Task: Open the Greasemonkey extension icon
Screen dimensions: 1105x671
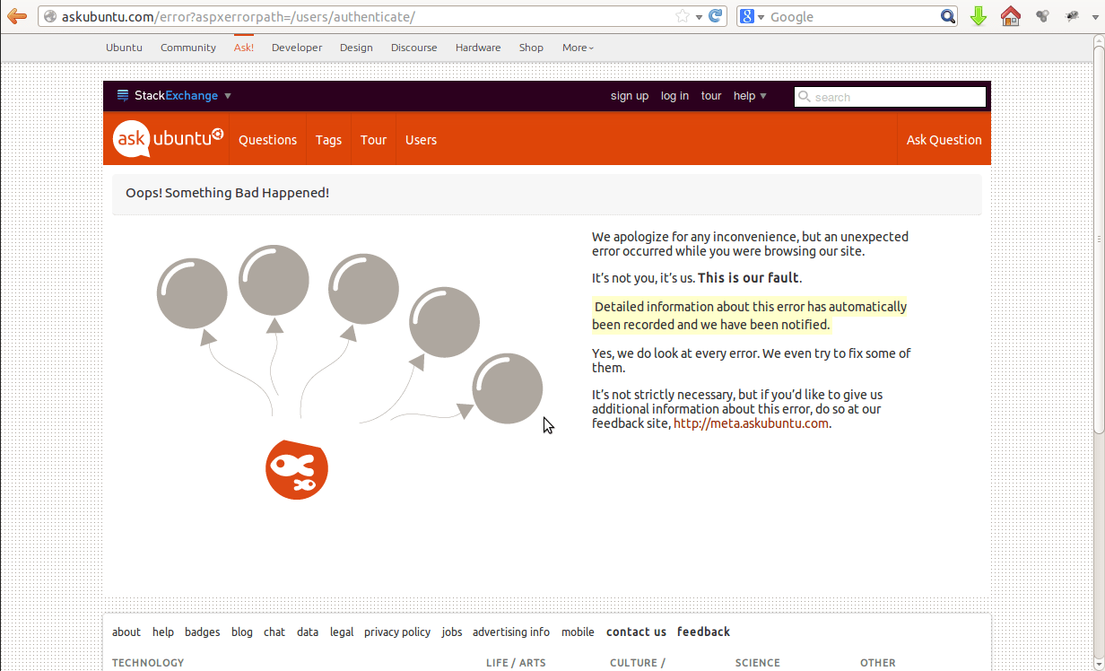Action: (1071, 16)
